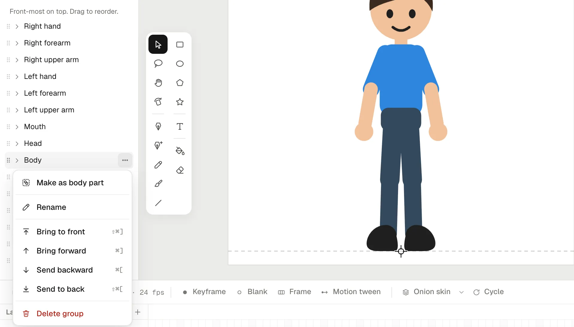Select the Lasso tool
574x327 pixels.
coord(158,63)
